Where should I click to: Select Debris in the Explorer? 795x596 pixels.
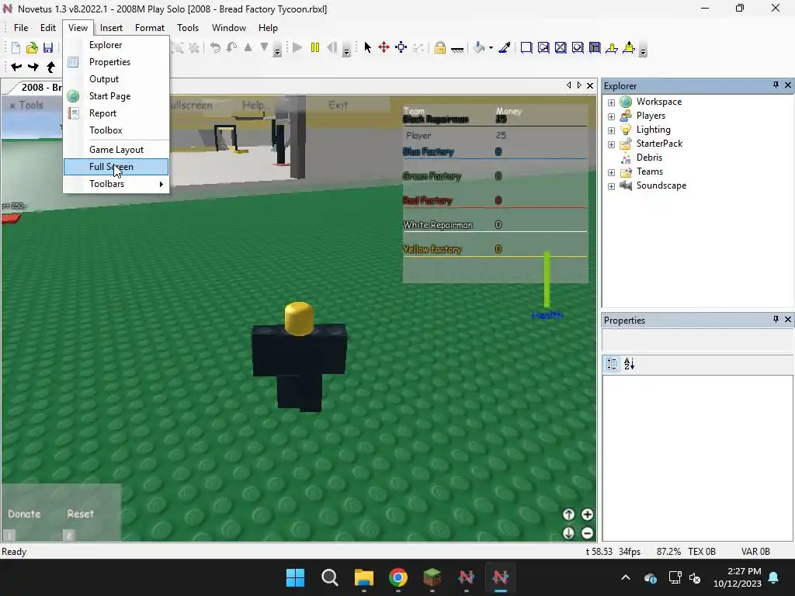(x=649, y=158)
